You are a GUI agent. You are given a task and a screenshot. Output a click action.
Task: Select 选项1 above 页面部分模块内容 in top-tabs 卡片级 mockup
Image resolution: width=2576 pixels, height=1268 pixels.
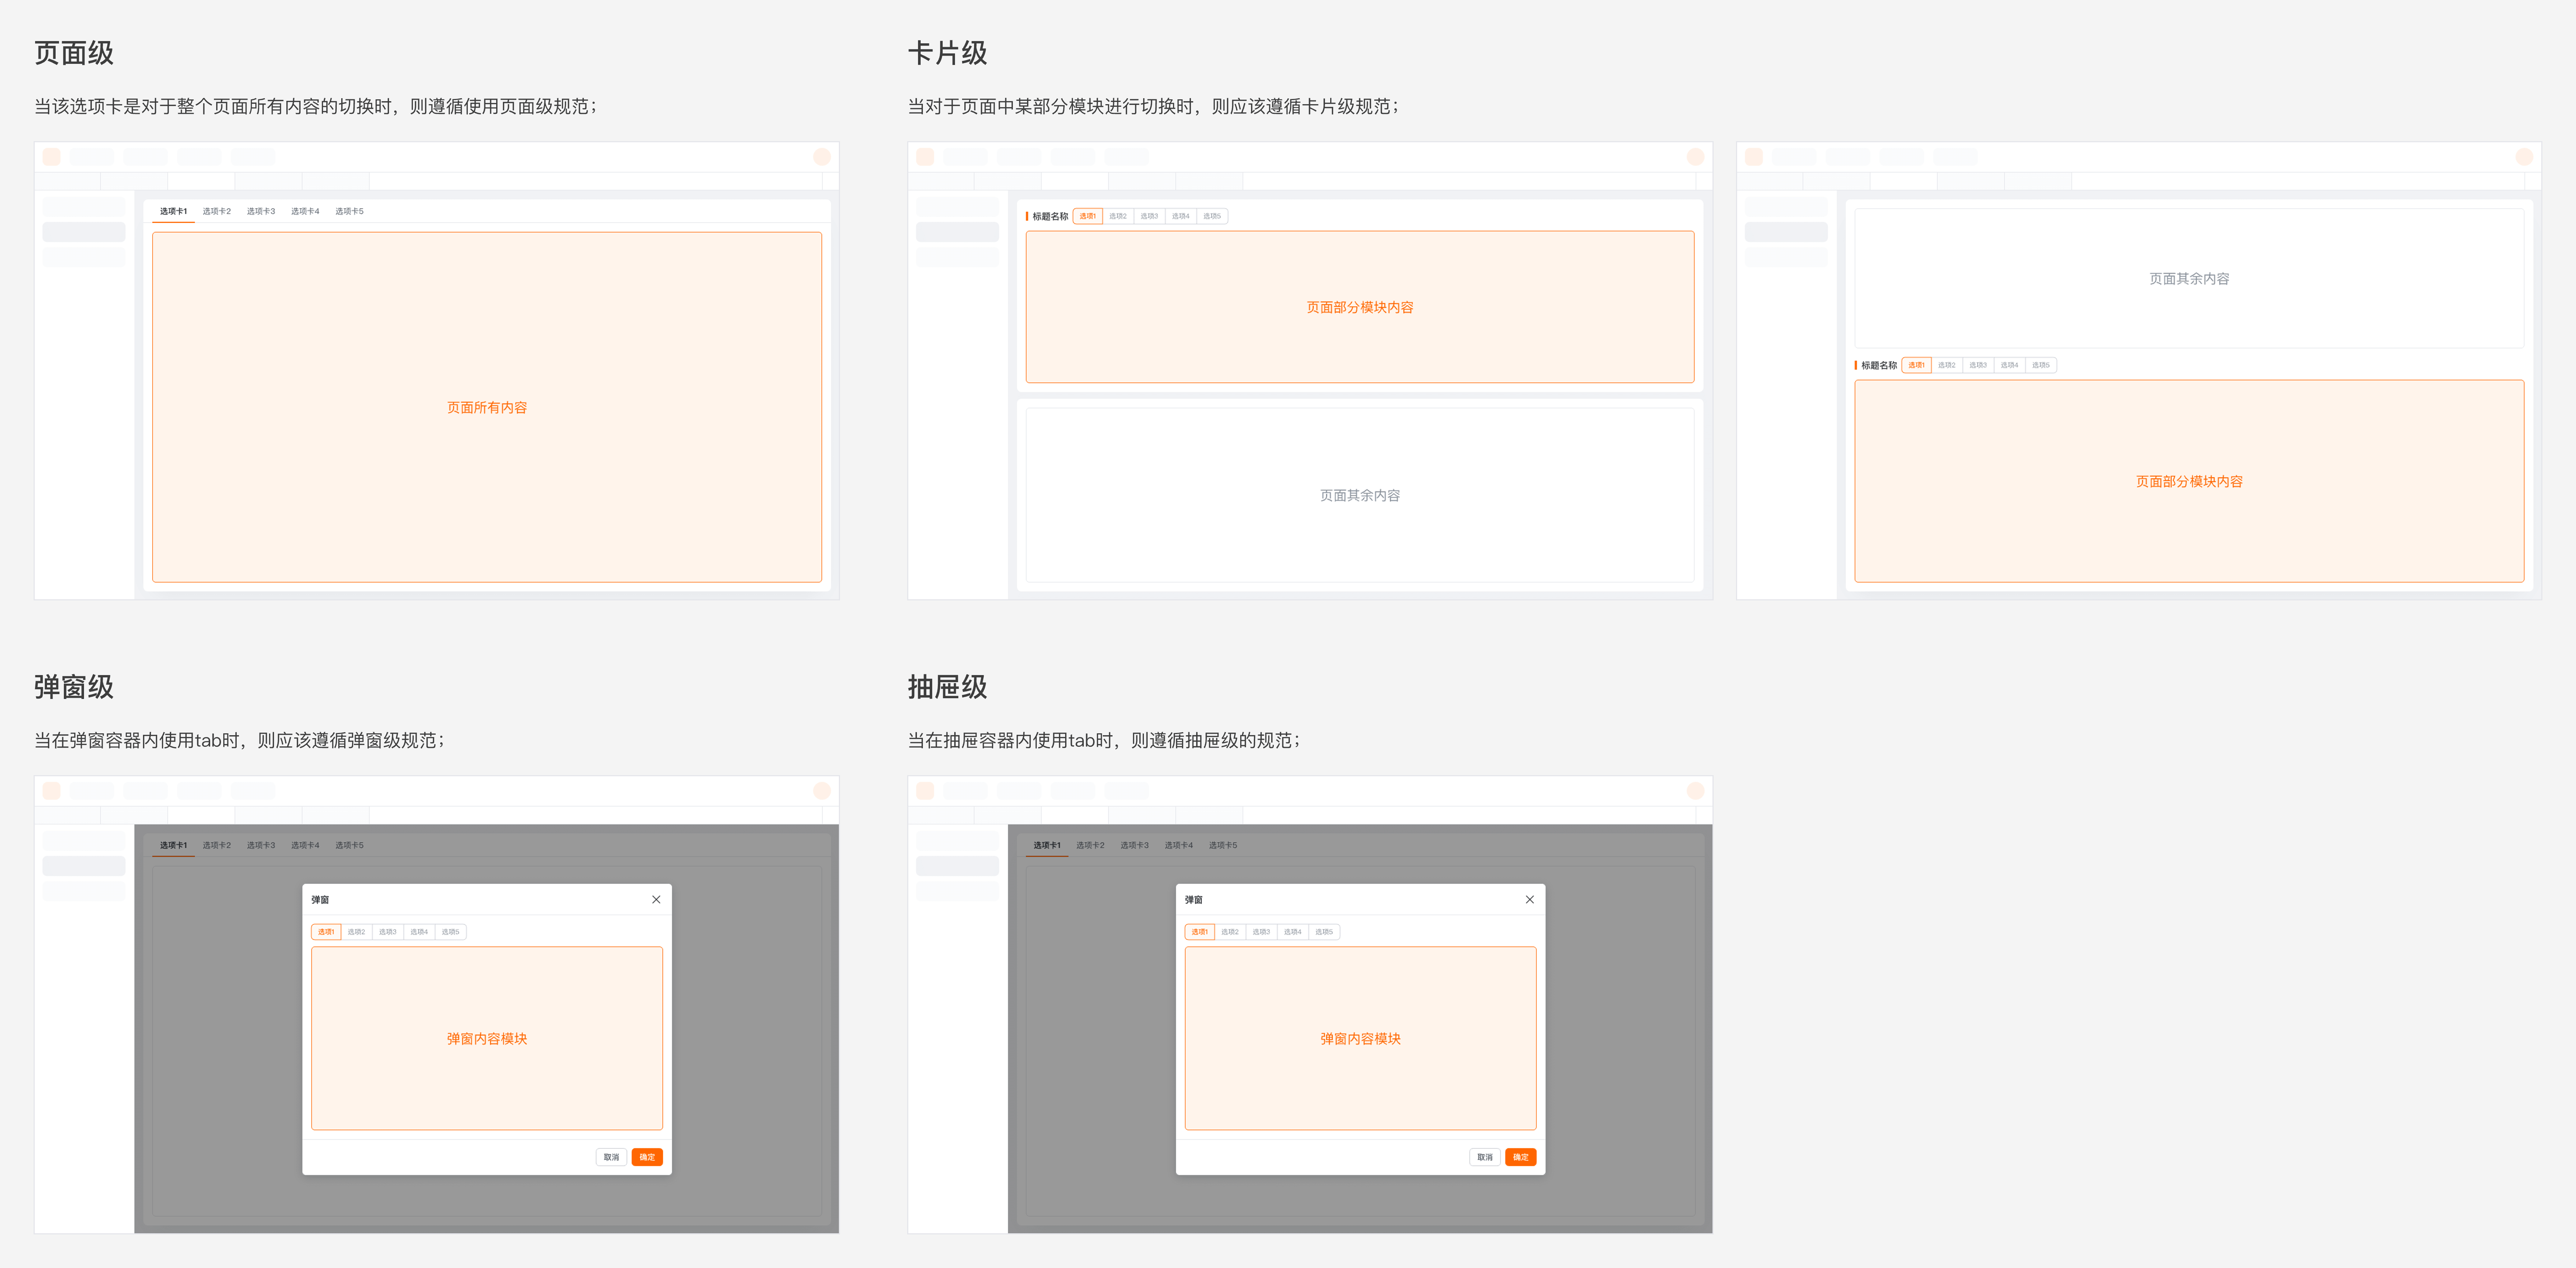(1087, 216)
